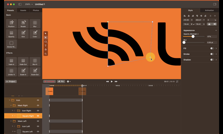Image resolution: width=223 pixels, height=134 pixels.
Task: Apply the Stroke Width preset
Action: [11, 44]
